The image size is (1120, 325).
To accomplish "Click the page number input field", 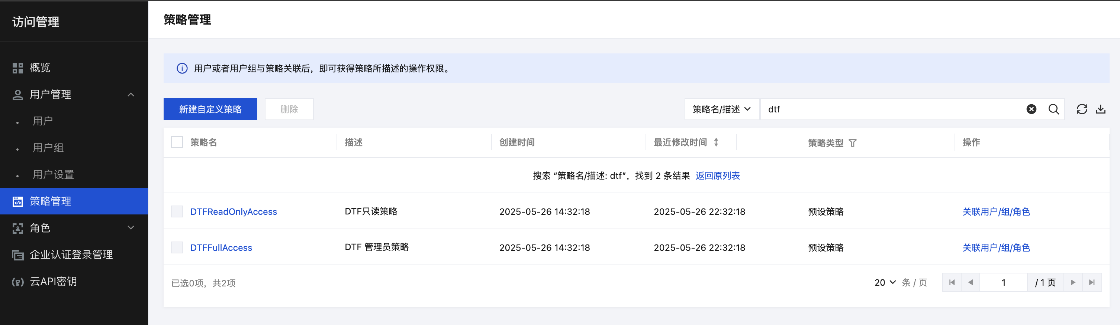I will [1003, 282].
